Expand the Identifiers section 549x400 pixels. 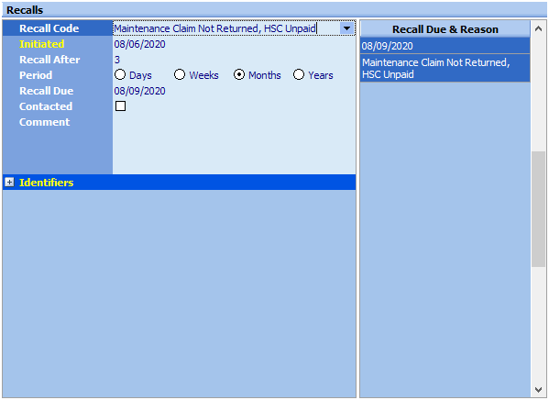9,183
